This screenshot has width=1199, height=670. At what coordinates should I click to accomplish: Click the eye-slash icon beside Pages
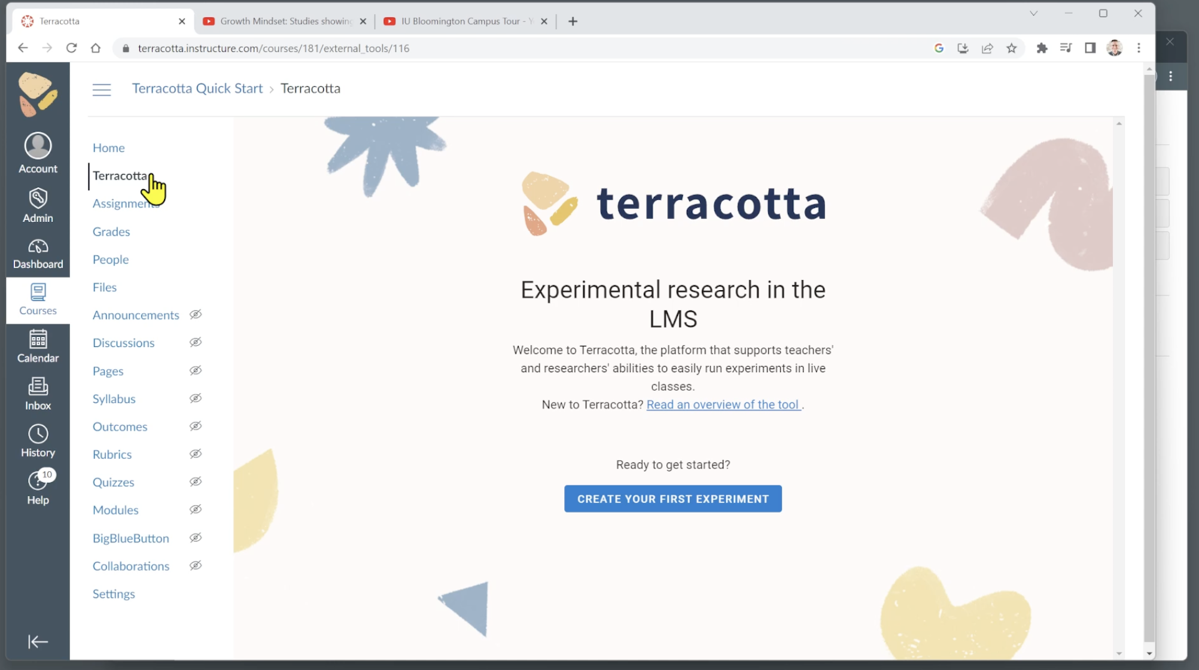tap(196, 370)
